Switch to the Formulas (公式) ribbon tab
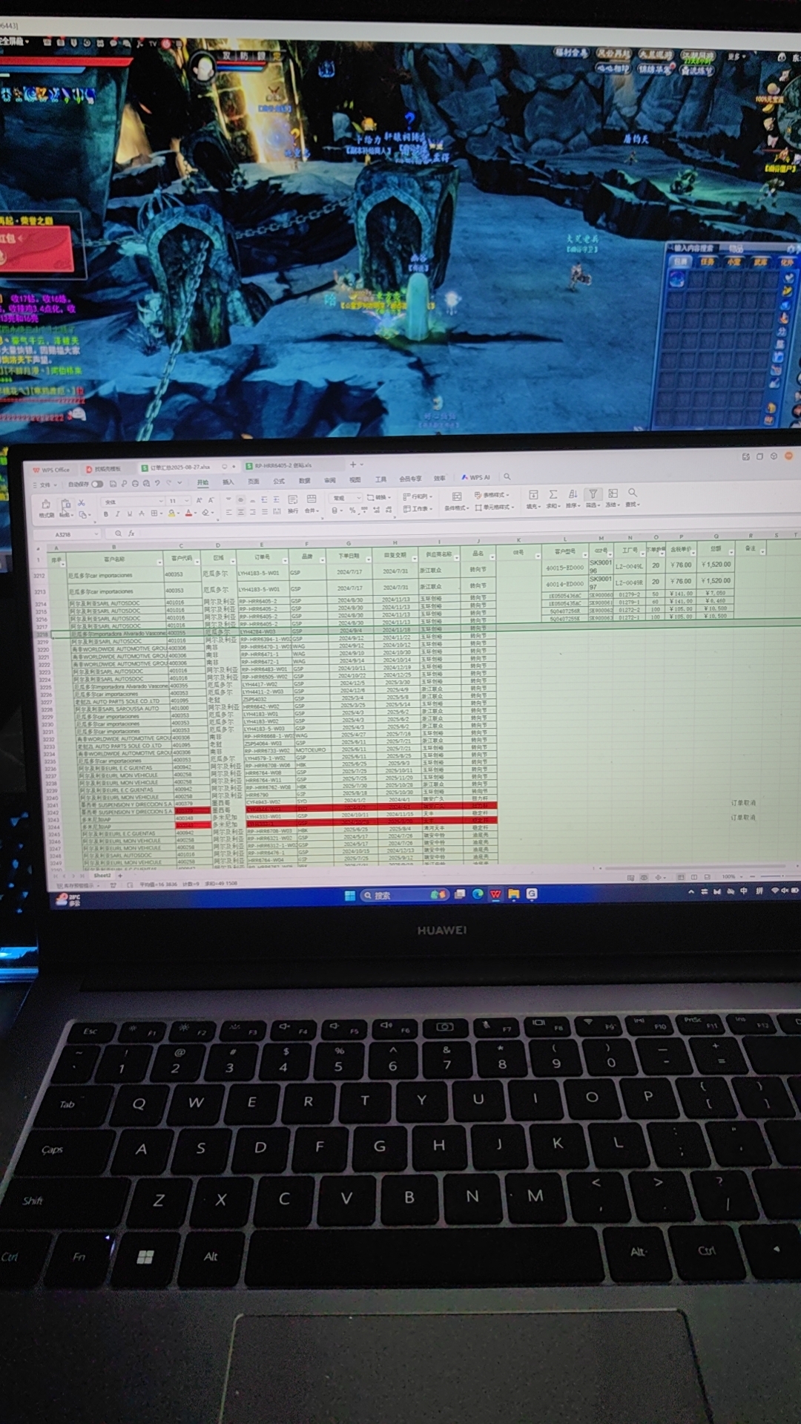 (279, 481)
